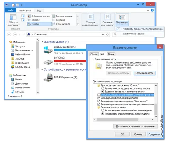
Task: Open the Изображения library
Action: tap(21, 88)
